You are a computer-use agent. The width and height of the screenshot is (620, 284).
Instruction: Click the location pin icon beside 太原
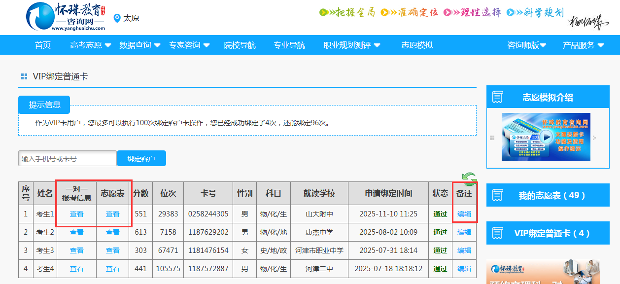point(117,18)
